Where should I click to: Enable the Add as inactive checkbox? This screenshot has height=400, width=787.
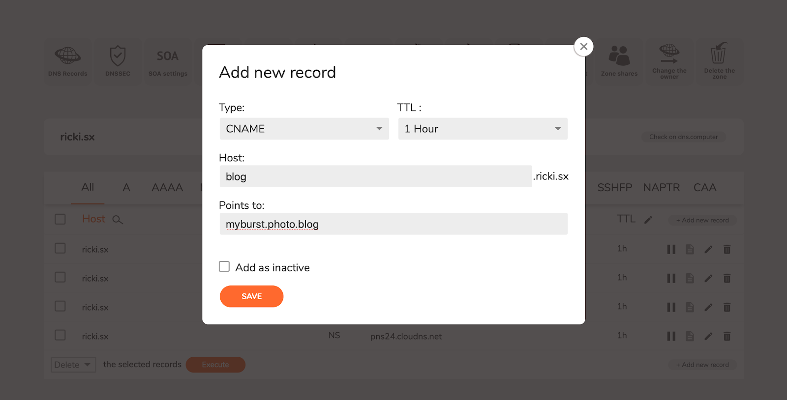point(224,266)
